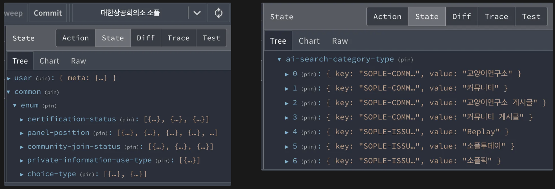The image size is (555, 189).
Task: Switch to Tree view in left panel
Action: tap(20, 61)
